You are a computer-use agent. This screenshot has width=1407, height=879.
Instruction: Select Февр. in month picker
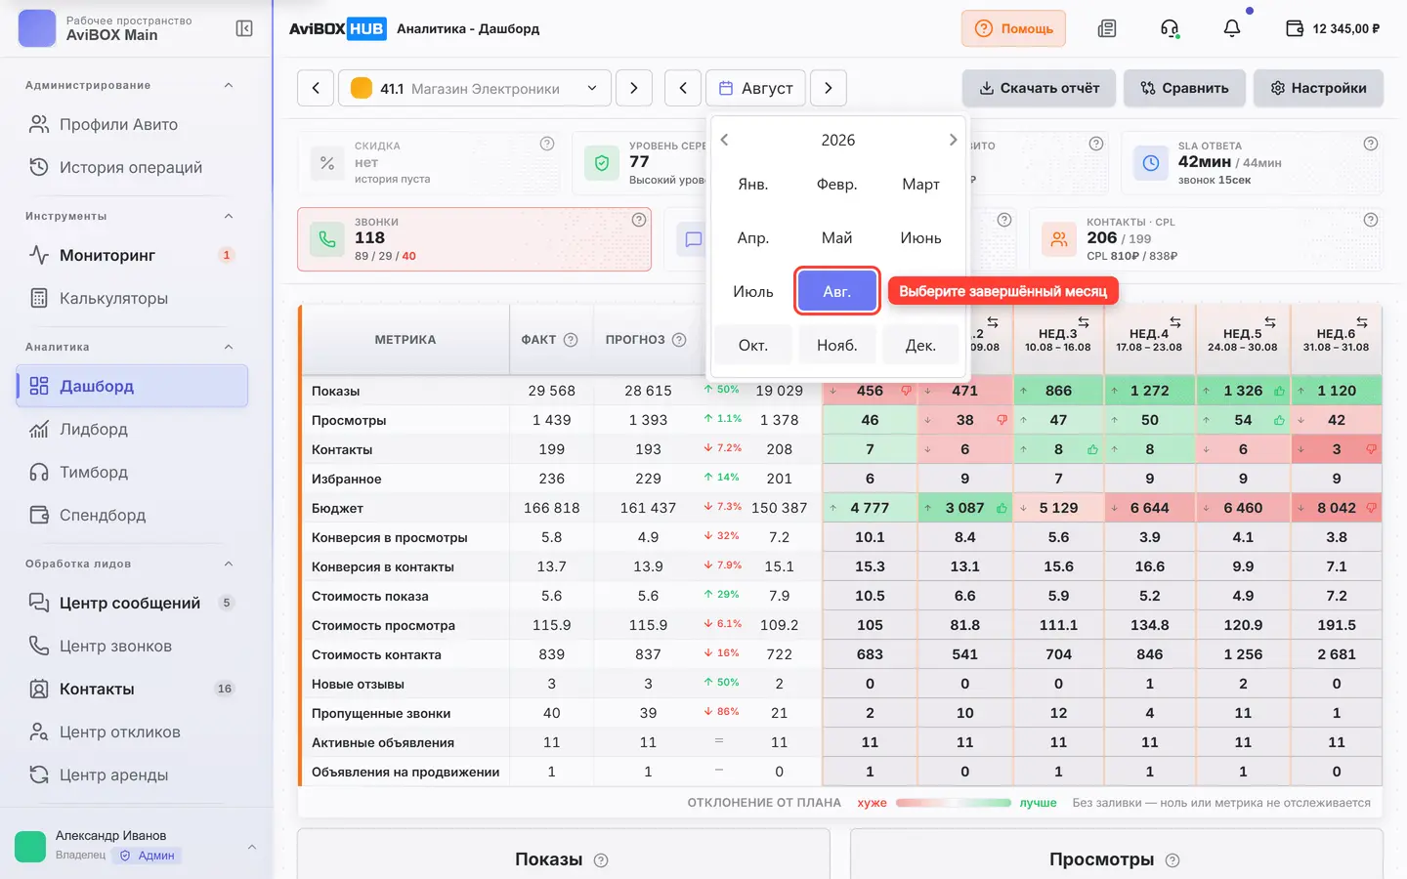tap(837, 185)
